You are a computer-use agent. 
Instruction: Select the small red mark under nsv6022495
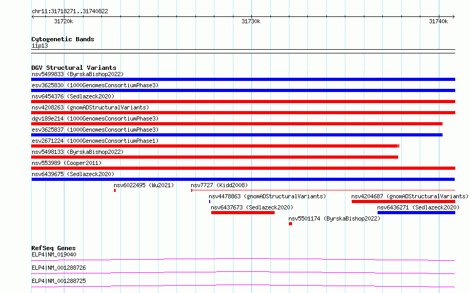[115, 190]
